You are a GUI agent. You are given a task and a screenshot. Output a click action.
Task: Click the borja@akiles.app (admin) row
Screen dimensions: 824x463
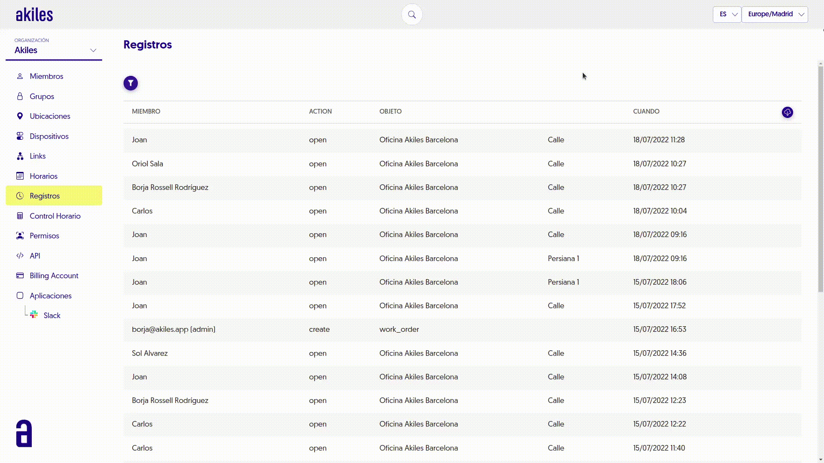173,329
